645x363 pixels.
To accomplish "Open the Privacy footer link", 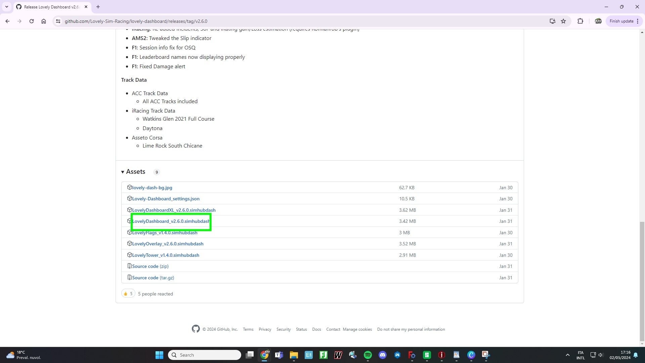I will coord(265,329).
